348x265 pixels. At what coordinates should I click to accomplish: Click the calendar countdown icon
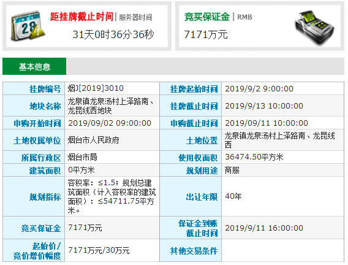(28, 26)
